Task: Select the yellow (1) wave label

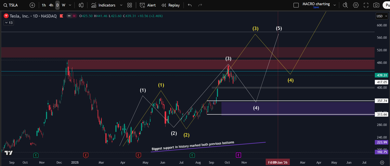Action: coord(161,85)
